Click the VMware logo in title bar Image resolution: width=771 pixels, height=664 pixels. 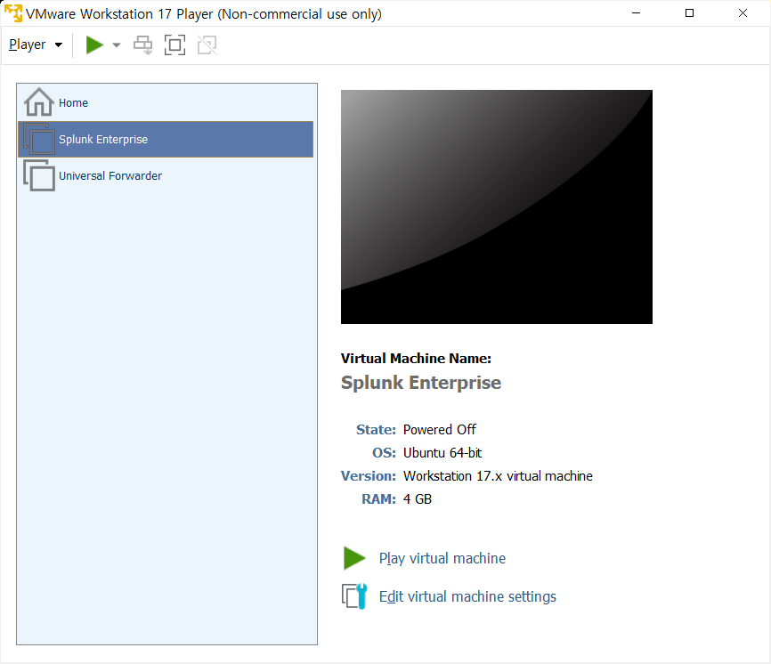coord(13,13)
